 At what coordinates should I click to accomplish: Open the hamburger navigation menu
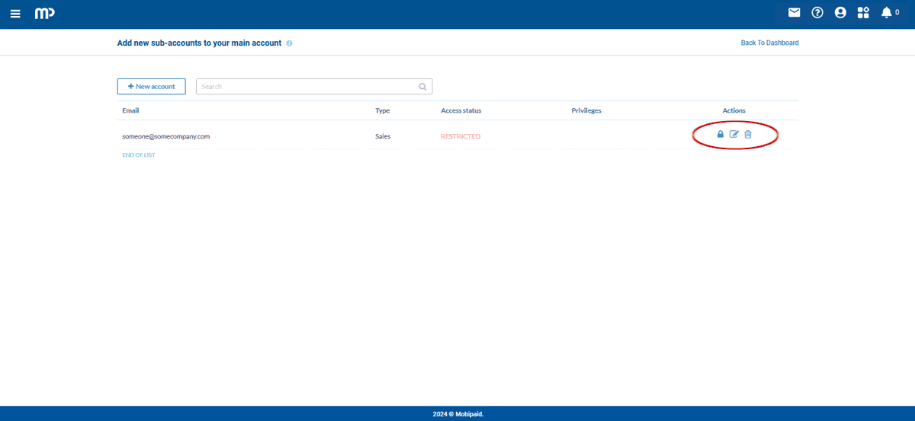pyautogui.click(x=15, y=14)
